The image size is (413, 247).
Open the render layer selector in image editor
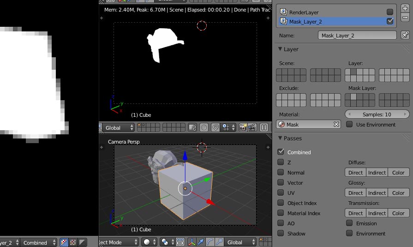pos(10,242)
